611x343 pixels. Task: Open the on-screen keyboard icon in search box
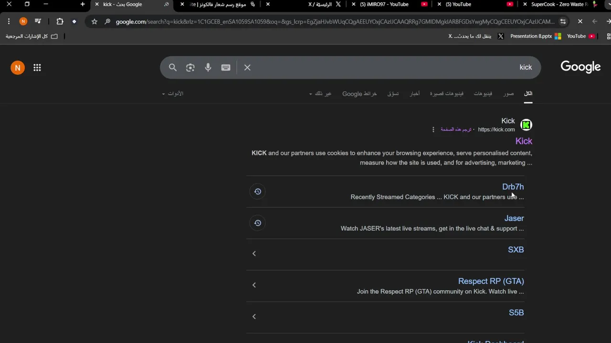(x=226, y=68)
